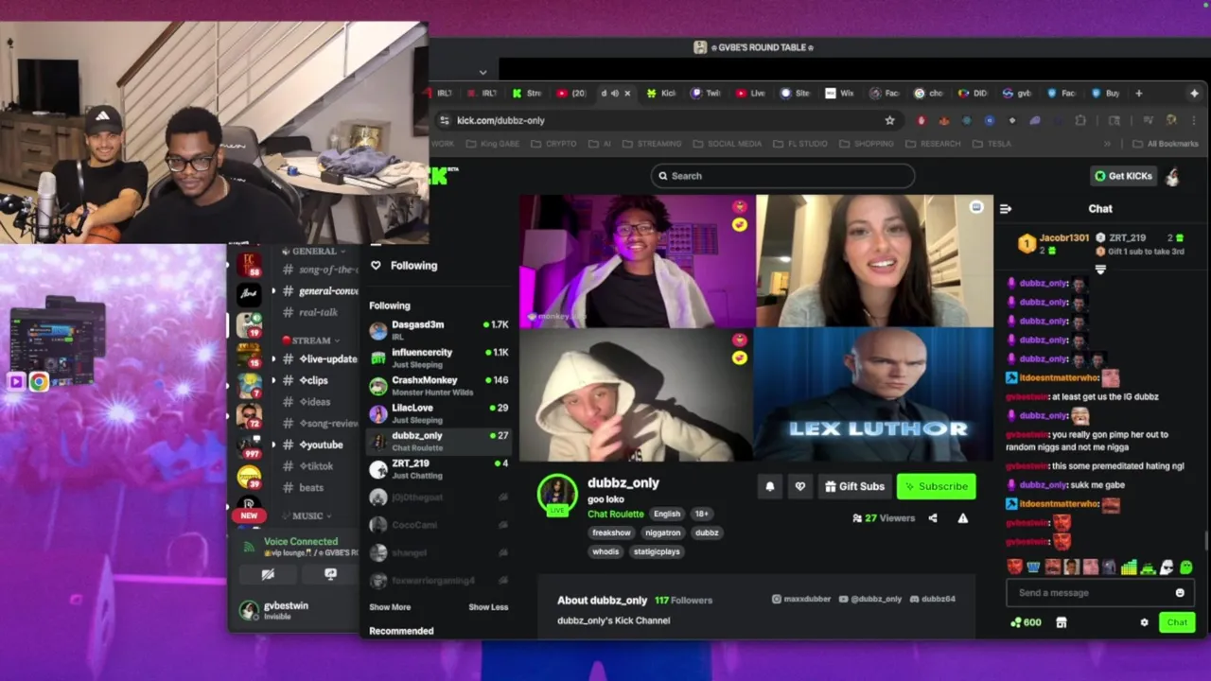Viewport: 1211px width, 681px height.
Task: Click the 600 Kicks points balance
Action: tap(1026, 622)
